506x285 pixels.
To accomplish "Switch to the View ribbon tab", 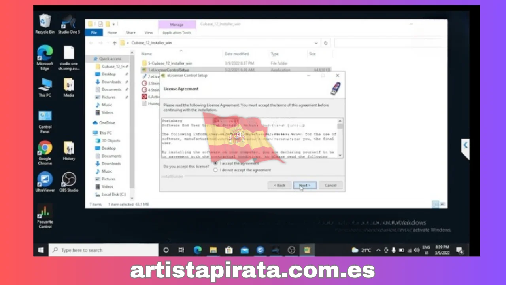I will pyautogui.click(x=149, y=33).
